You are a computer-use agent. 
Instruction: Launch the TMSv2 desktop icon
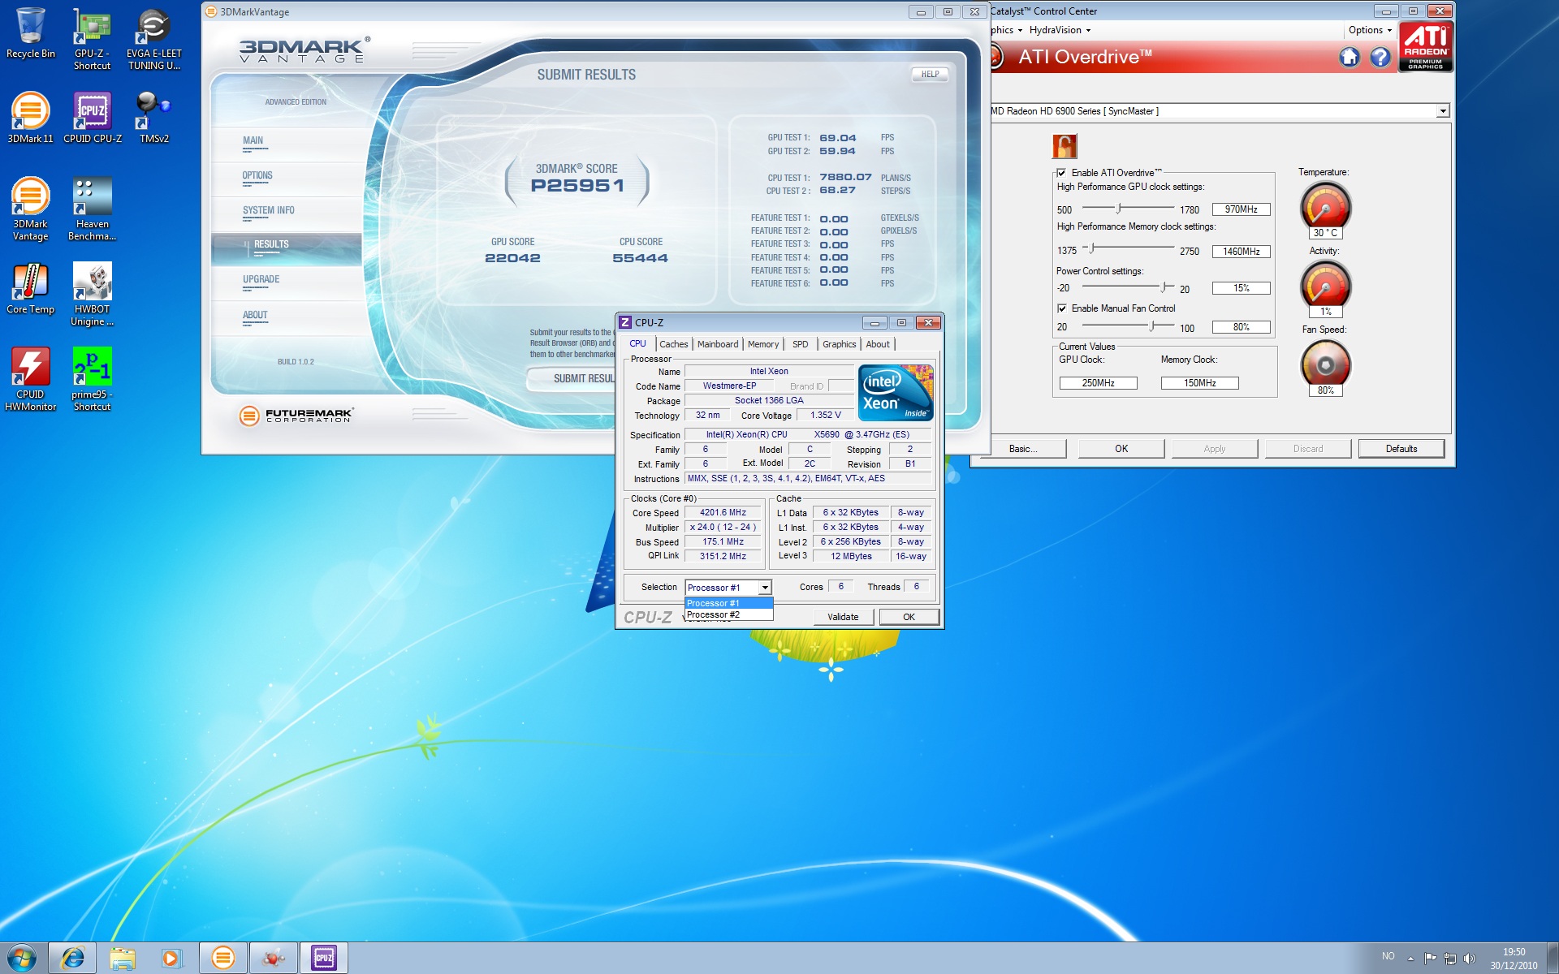(x=153, y=118)
